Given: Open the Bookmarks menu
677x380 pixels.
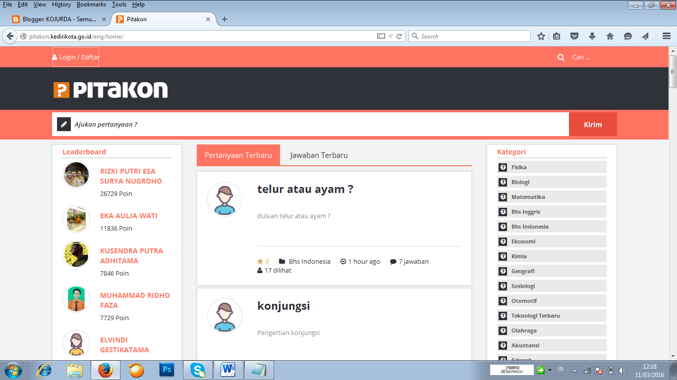Looking at the screenshot, I should point(92,4).
